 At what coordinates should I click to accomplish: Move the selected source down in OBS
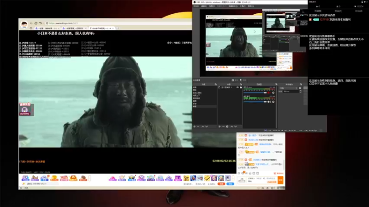236,126
